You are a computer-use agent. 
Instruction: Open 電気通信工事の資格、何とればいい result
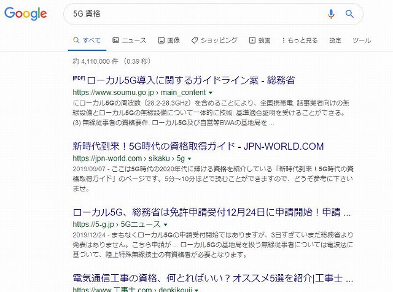click(x=213, y=279)
